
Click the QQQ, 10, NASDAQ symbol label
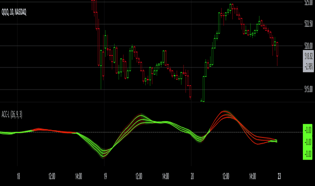point(14,12)
